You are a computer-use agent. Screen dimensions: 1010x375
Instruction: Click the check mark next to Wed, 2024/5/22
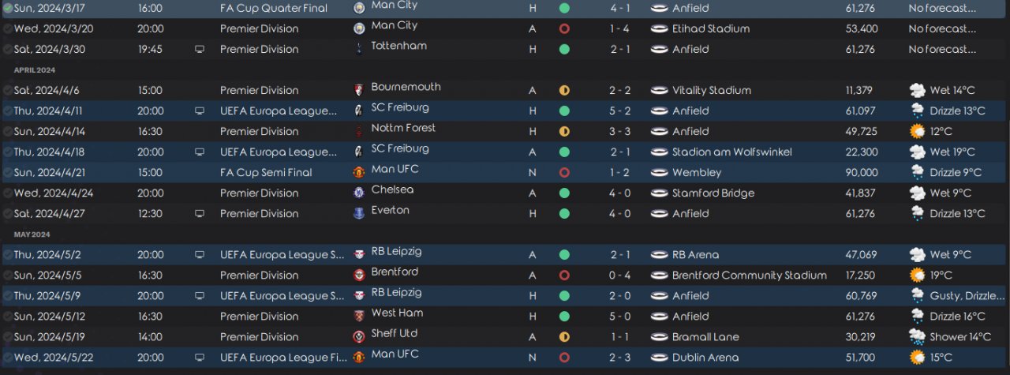8,357
